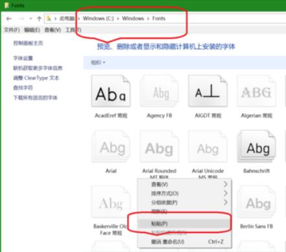Select Arial Rounded MT font icon
This screenshot has height=252, width=286.
(x=160, y=146)
